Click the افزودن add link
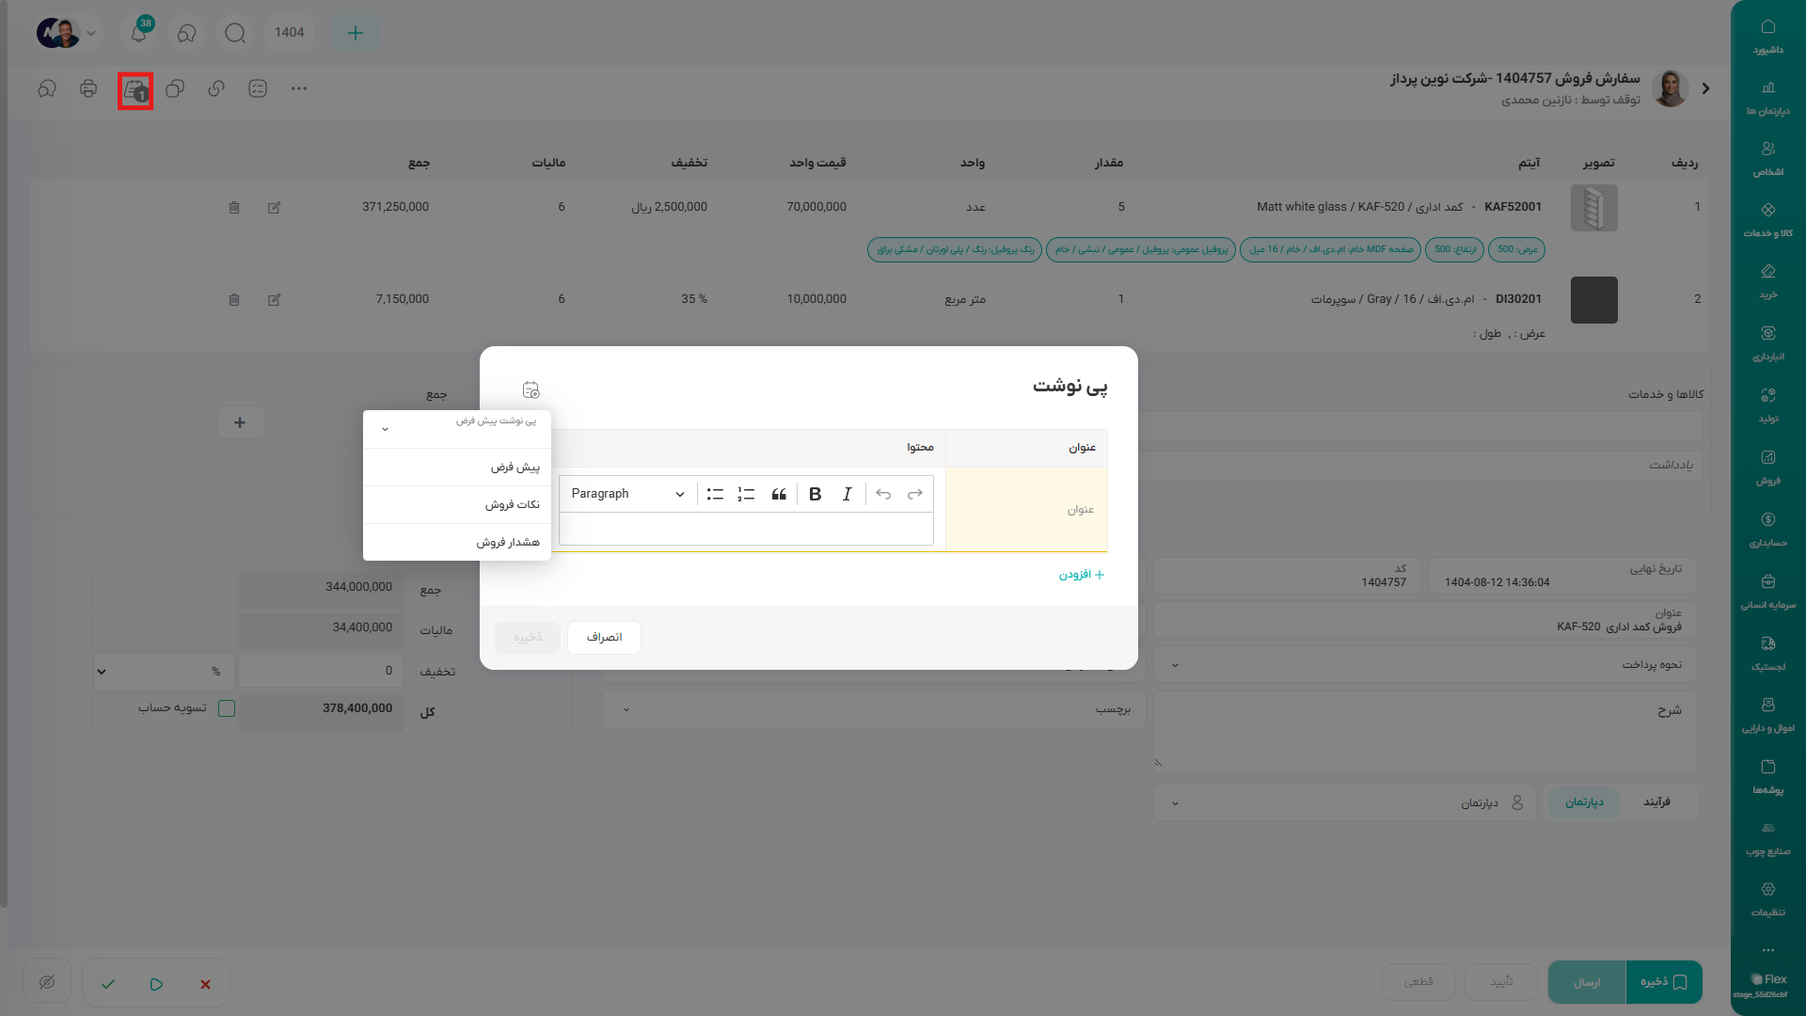Screen dimensions: 1806x1016 tap(1081, 575)
